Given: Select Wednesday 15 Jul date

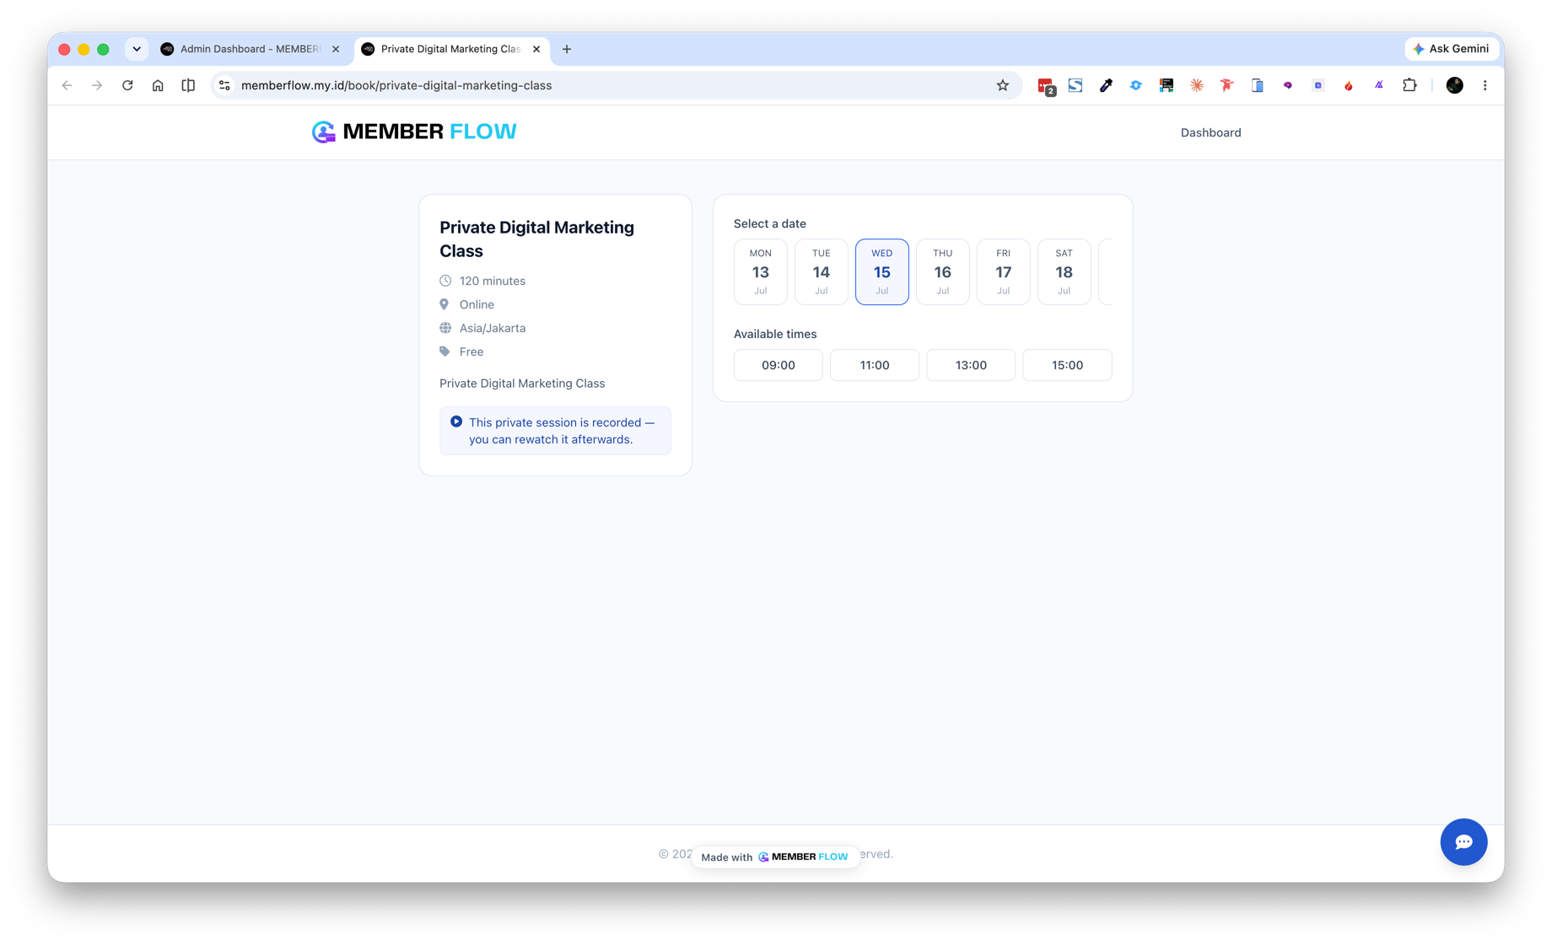Looking at the screenshot, I should (881, 271).
